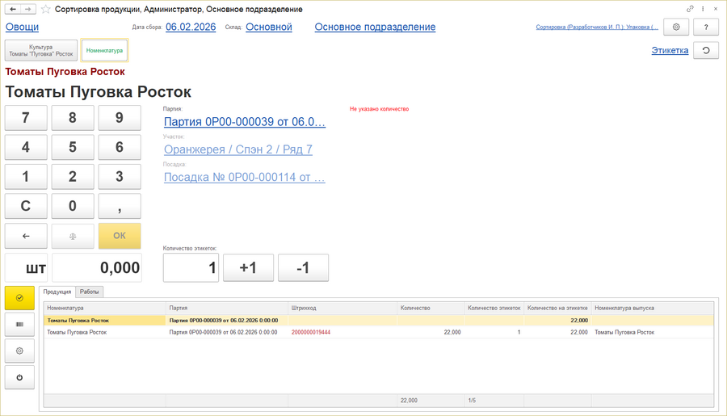Select the highlighted group row Томаты Пуговка Росток
The image size is (727, 416).
coord(379,320)
